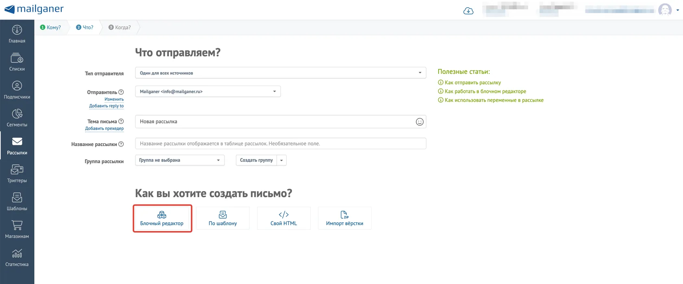Click Добавить прехедер link
The image size is (683, 284).
coord(104,129)
